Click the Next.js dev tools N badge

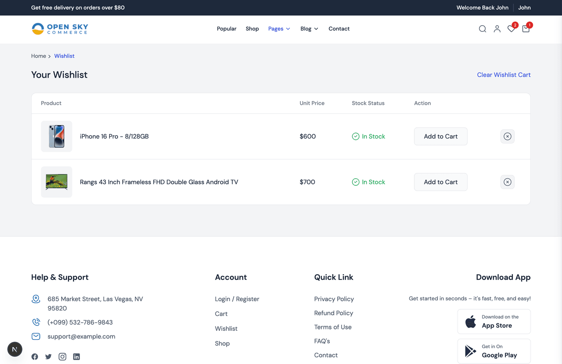tap(15, 349)
